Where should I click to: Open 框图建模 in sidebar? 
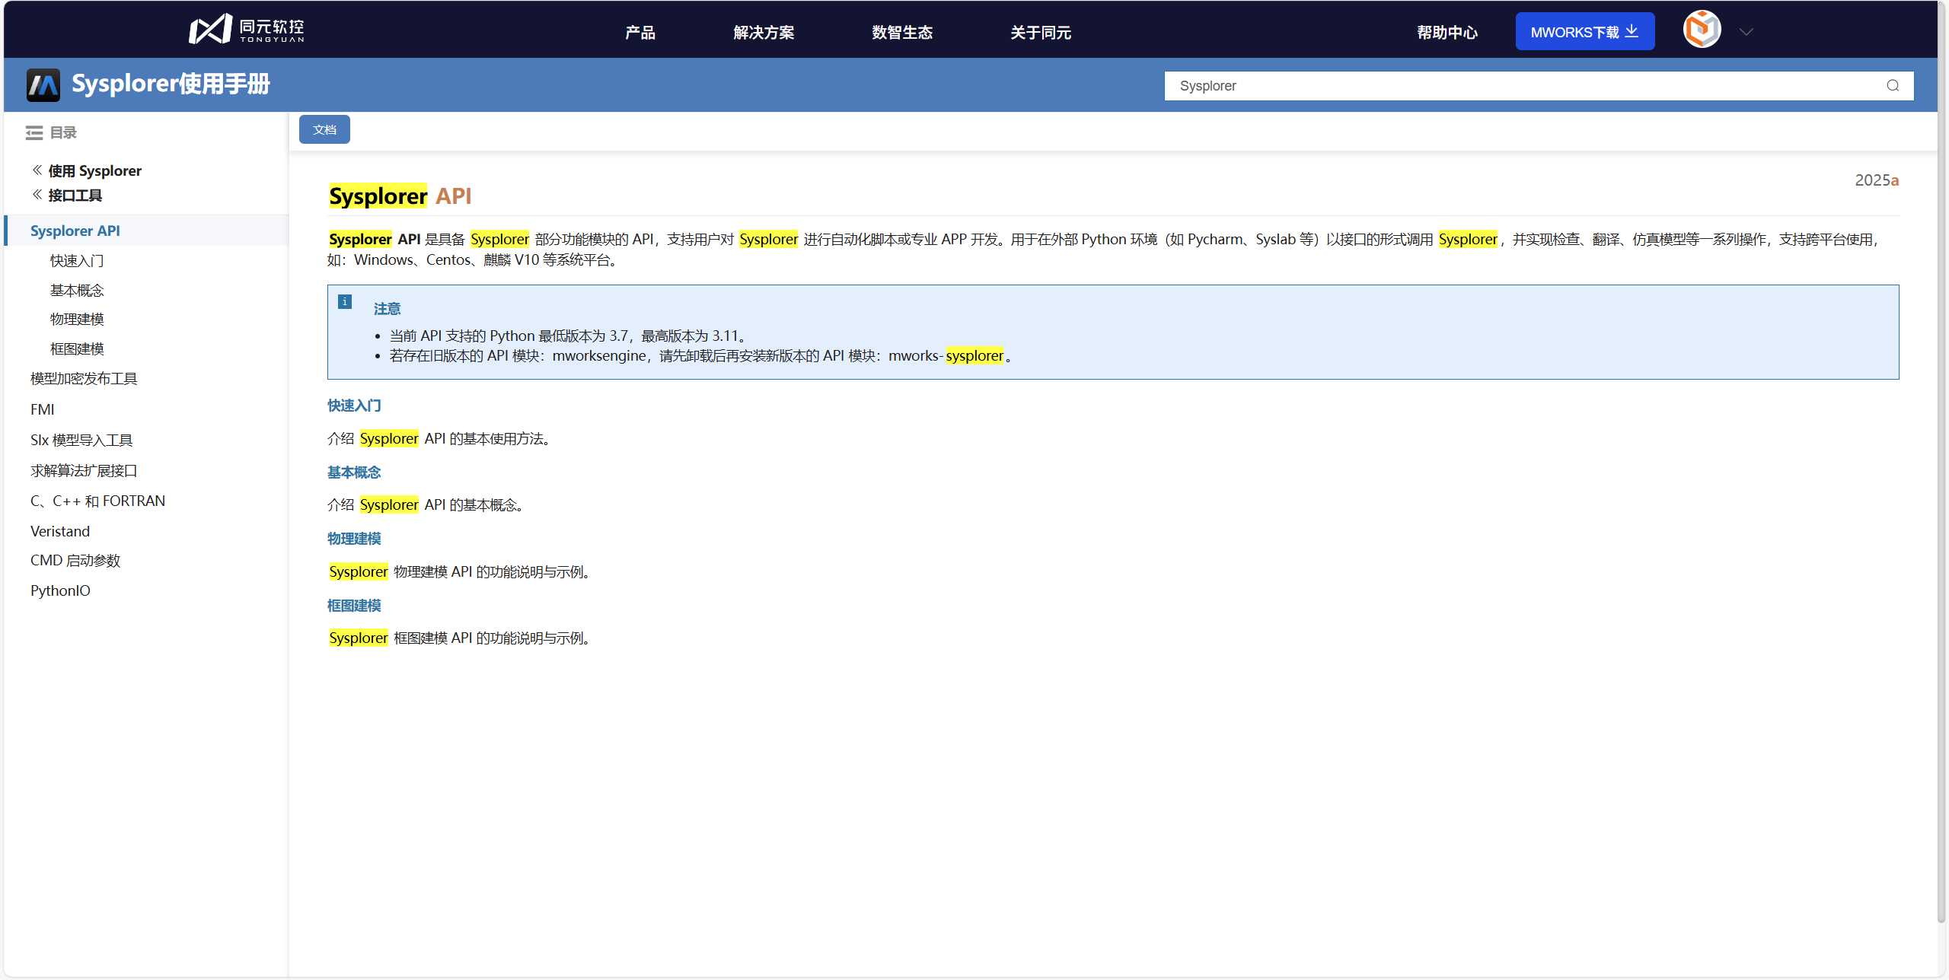tap(77, 349)
